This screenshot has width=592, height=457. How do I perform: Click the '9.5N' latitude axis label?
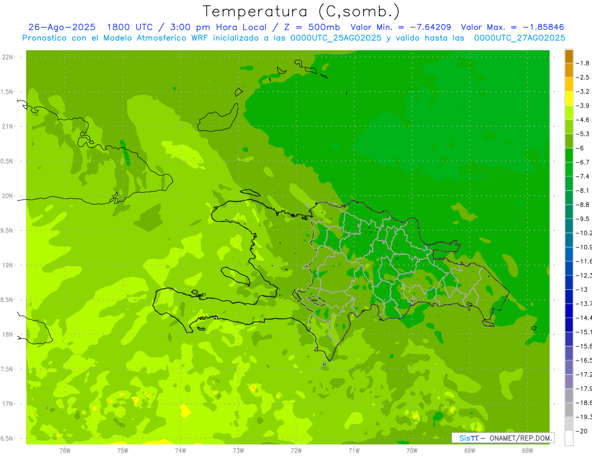pos(7,230)
